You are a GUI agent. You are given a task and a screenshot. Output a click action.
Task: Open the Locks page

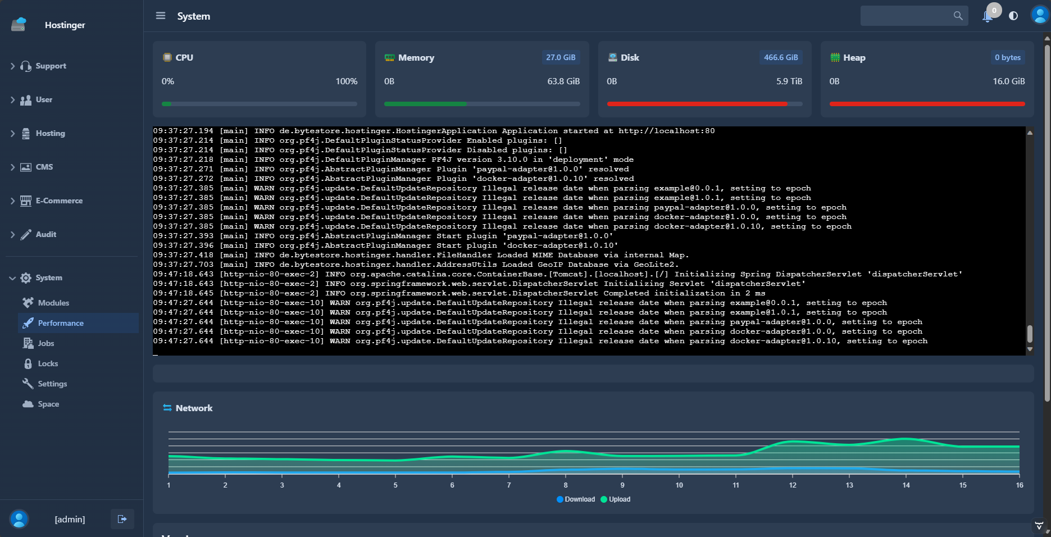(78, 363)
